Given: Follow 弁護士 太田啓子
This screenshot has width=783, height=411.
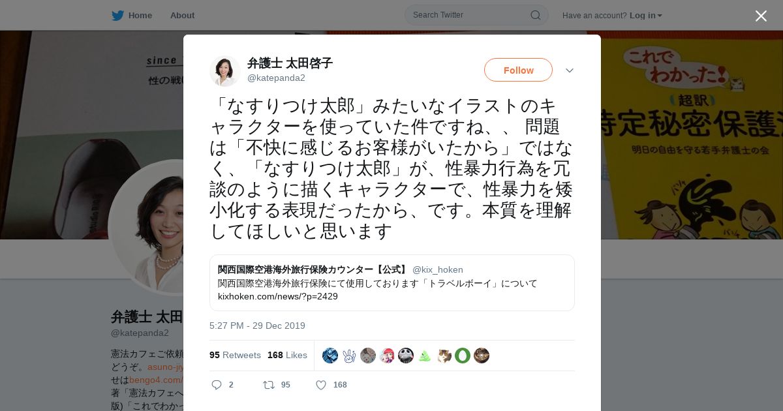Looking at the screenshot, I should click(518, 70).
